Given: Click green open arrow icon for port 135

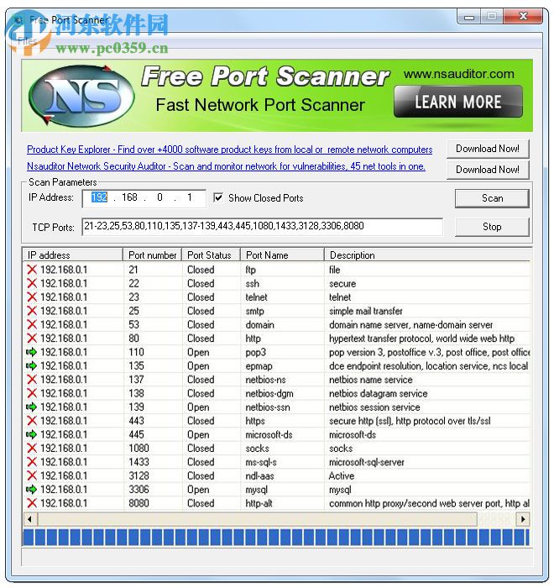Looking at the screenshot, I should (32, 365).
